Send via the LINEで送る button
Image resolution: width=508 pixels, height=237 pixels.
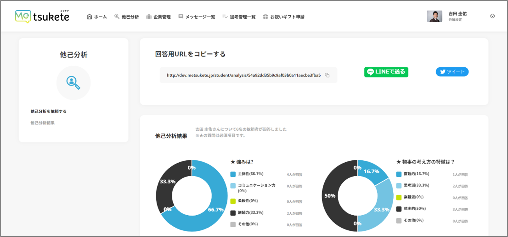click(386, 72)
